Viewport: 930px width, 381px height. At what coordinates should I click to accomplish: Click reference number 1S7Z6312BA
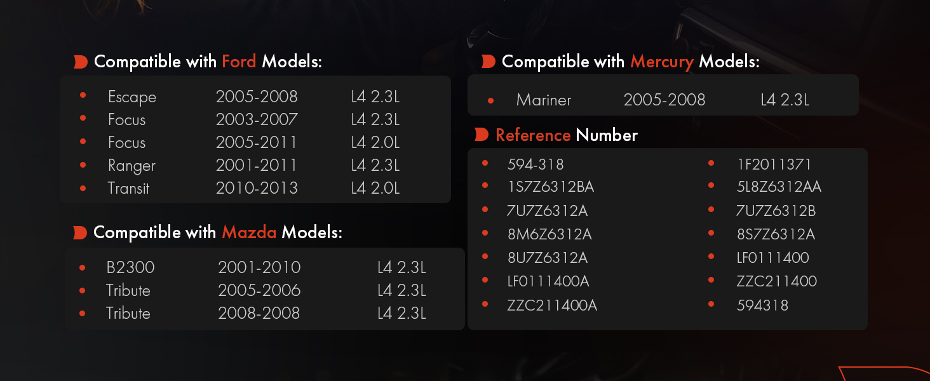pyautogui.click(x=551, y=187)
